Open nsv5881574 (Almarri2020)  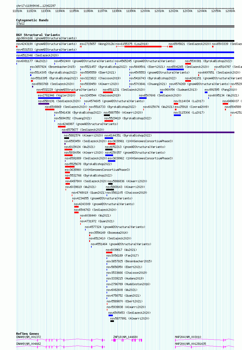[83, 135]
